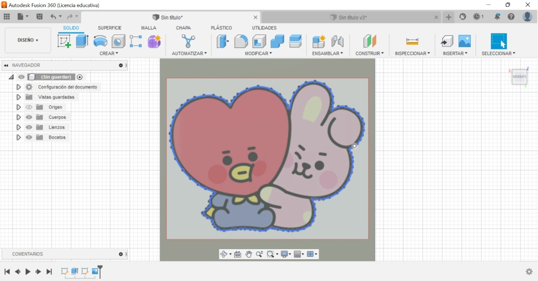Image resolution: width=538 pixels, height=281 pixels.
Task: Select the Shell tool
Action: click(x=259, y=41)
